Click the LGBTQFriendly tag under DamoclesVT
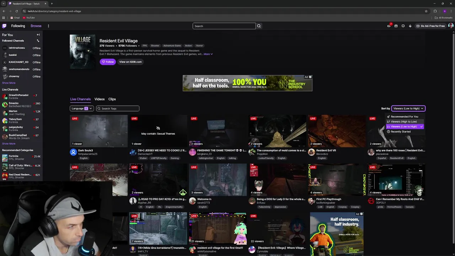Image resolution: width=455 pixels, height=256 pixels. 159,158
